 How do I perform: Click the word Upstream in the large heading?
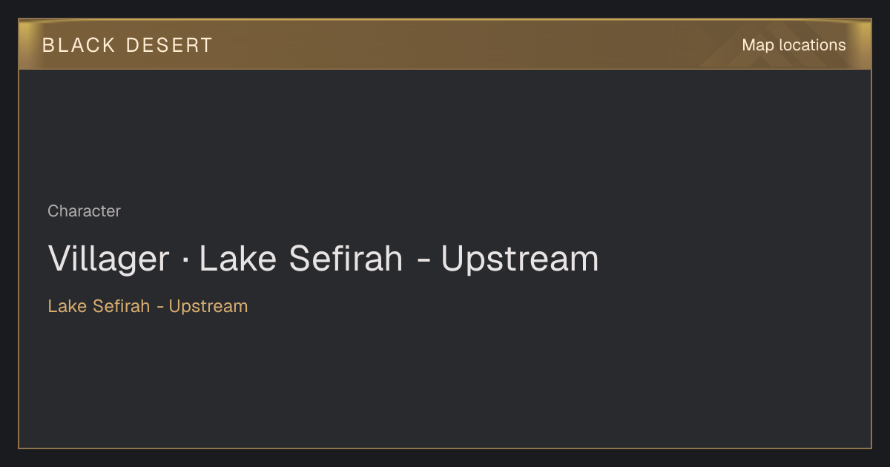[x=520, y=259]
